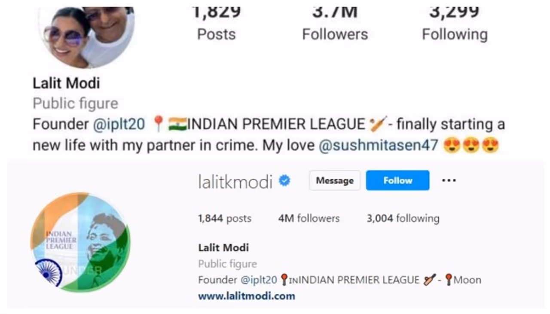The width and height of the screenshot is (550, 314).
Task: Open the Message button
Action: tap(335, 180)
